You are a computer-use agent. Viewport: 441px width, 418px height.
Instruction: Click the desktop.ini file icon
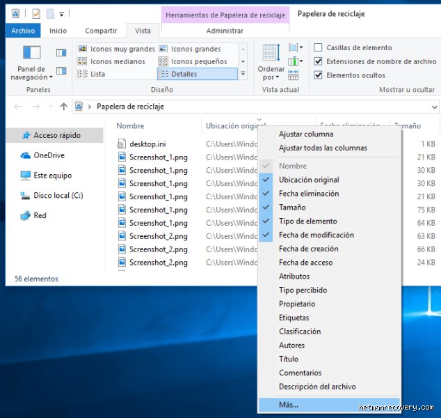pyautogui.click(x=121, y=144)
